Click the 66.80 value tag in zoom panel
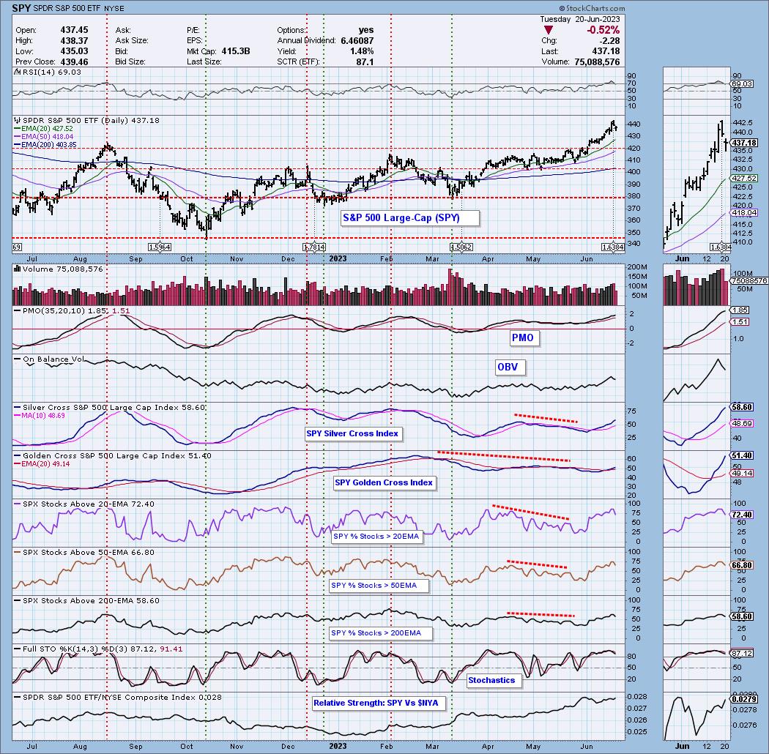Viewport: 769px width, 754px height. (741, 565)
